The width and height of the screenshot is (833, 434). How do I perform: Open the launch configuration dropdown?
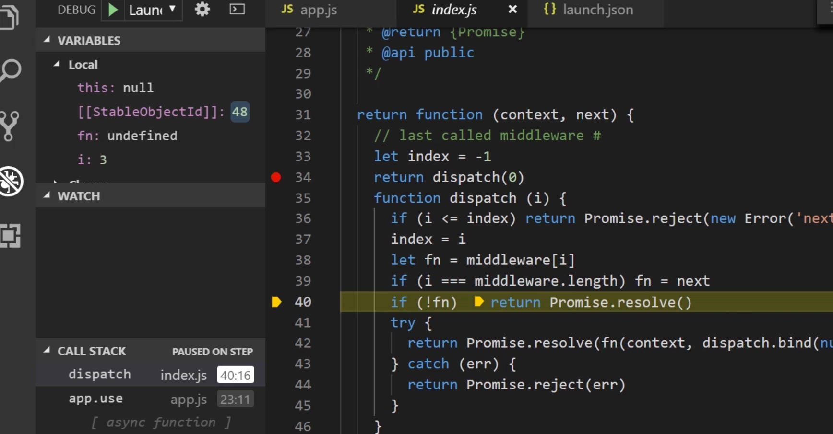point(153,10)
